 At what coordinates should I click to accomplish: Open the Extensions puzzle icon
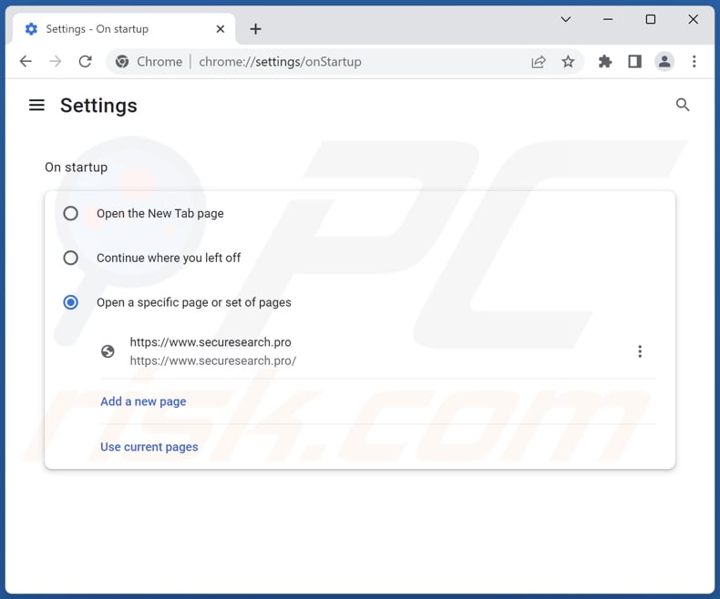click(x=605, y=62)
